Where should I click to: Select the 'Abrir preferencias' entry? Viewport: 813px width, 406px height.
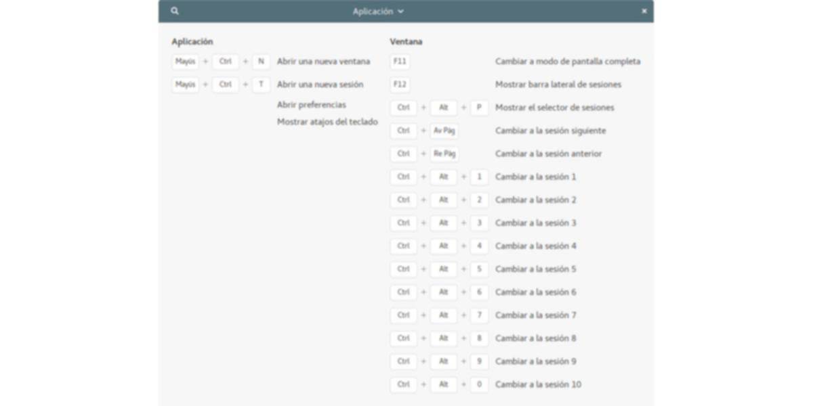click(x=312, y=105)
